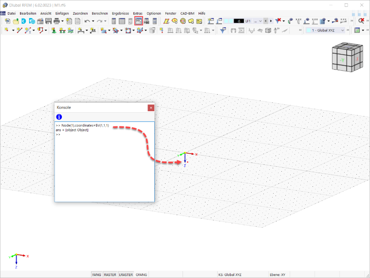Toggle RASTER grid in status bar

(110, 275)
